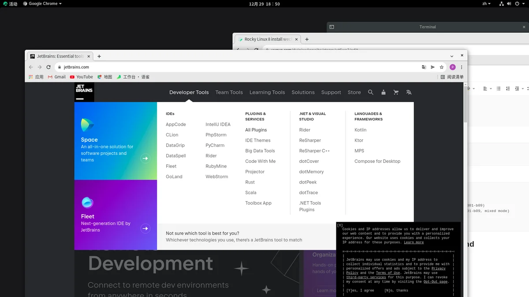529x297 pixels.
Task: Open the Team Tools menu
Action: [229, 92]
